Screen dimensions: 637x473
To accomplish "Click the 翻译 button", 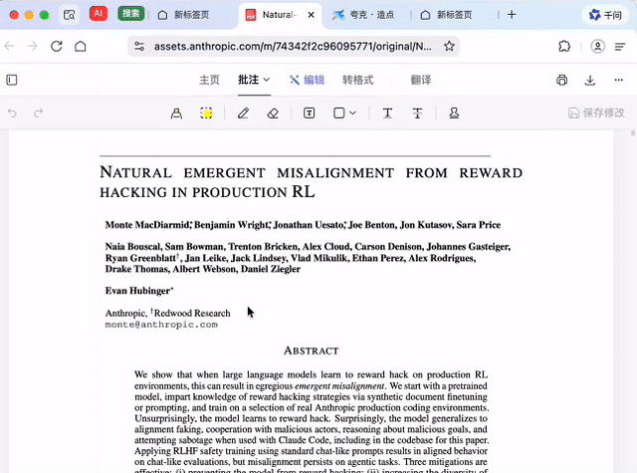I will [x=420, y=80].
